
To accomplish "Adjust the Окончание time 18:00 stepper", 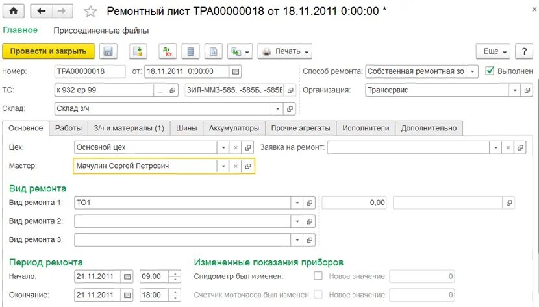I will coord(175,295).
